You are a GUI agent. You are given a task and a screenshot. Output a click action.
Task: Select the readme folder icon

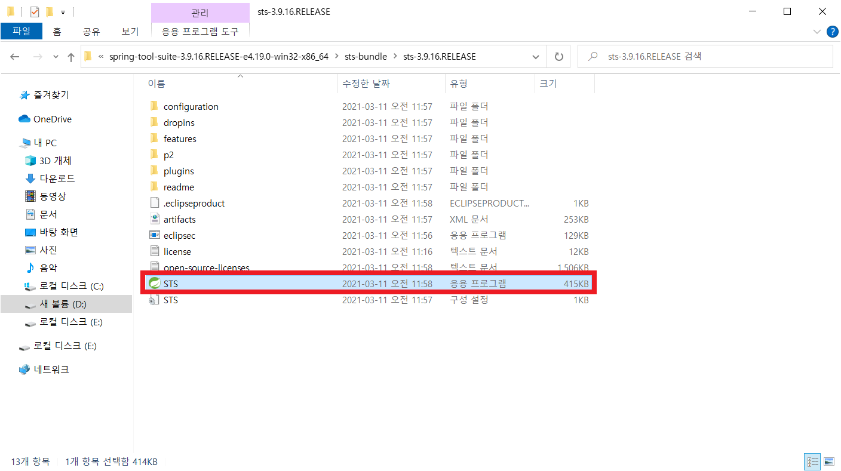tap(154, 187)
